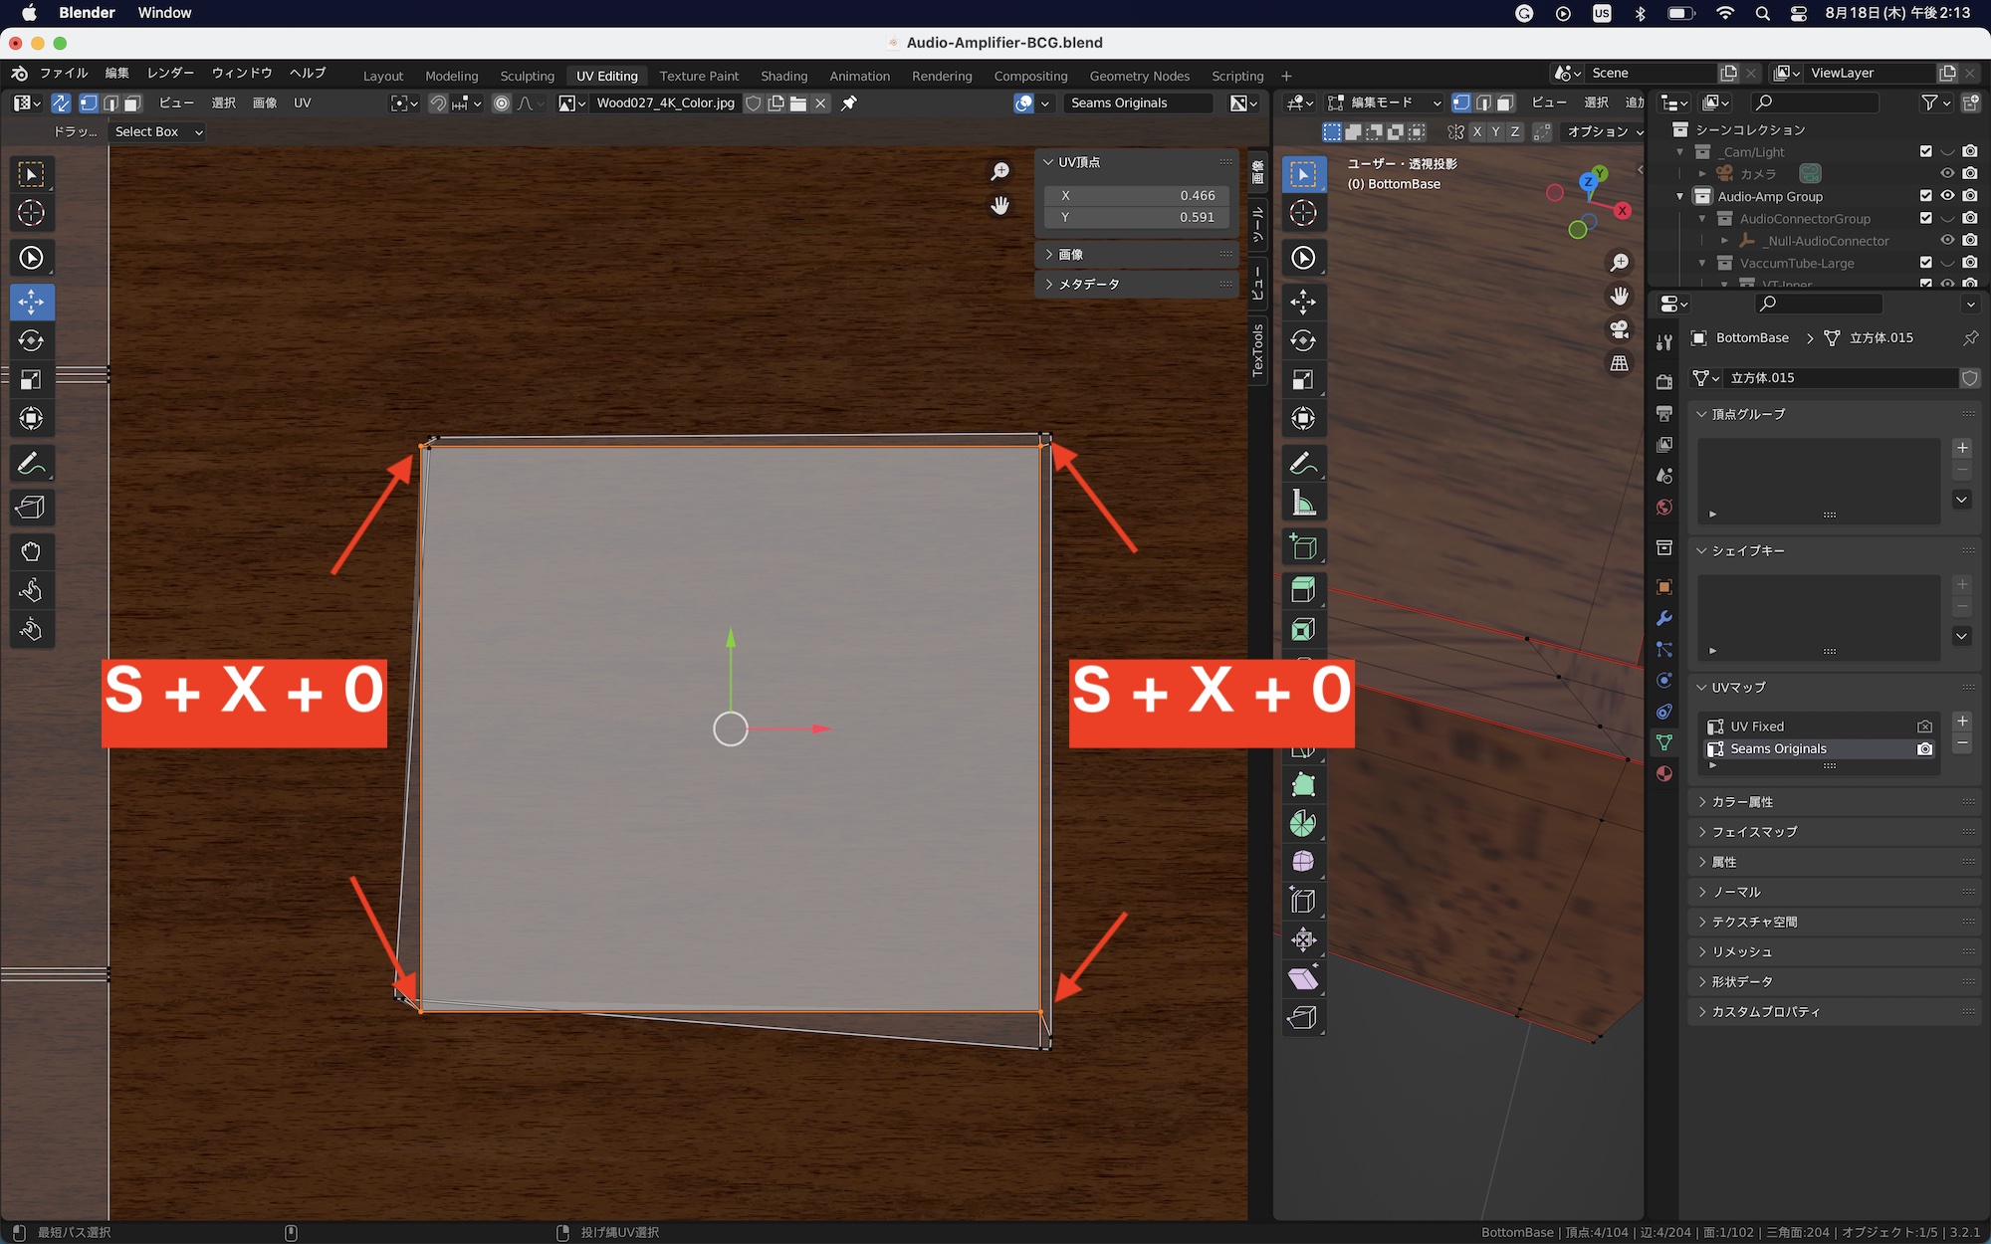Toggle UV sync selection button

tap(61, 104)
